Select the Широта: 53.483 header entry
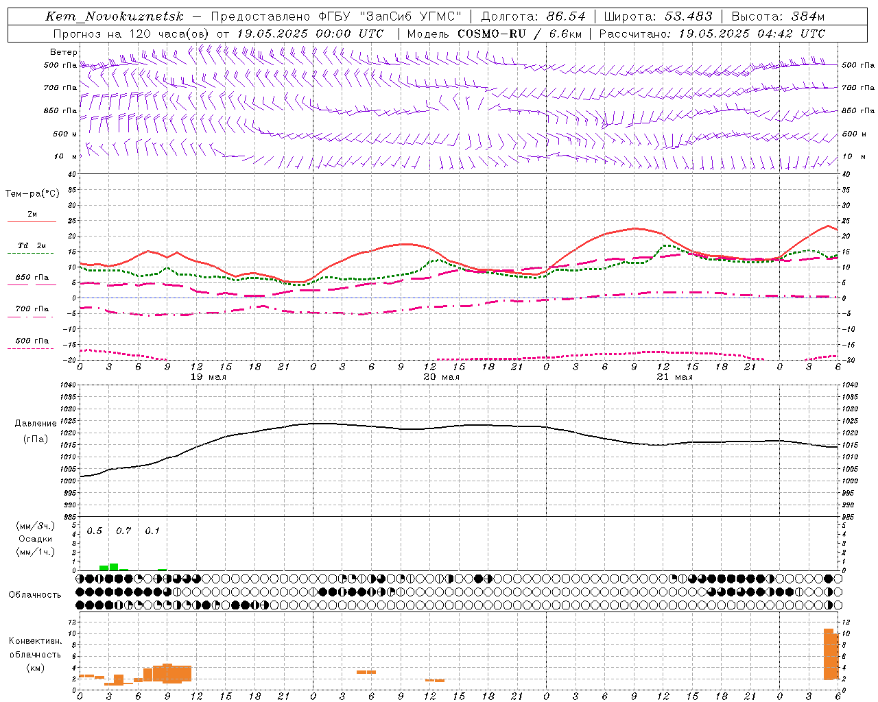The width and height of the screenshot is (878, 702). pyautogui.click(x=658, y=16)
